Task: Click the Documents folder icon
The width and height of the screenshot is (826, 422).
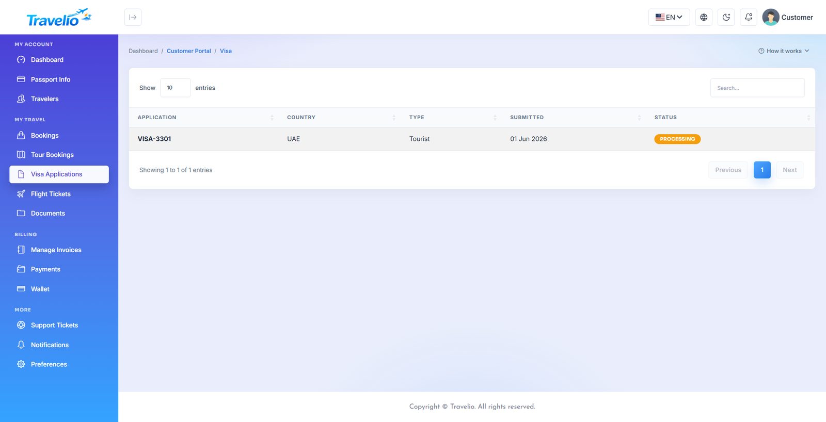Action: [x=21, y=213]
